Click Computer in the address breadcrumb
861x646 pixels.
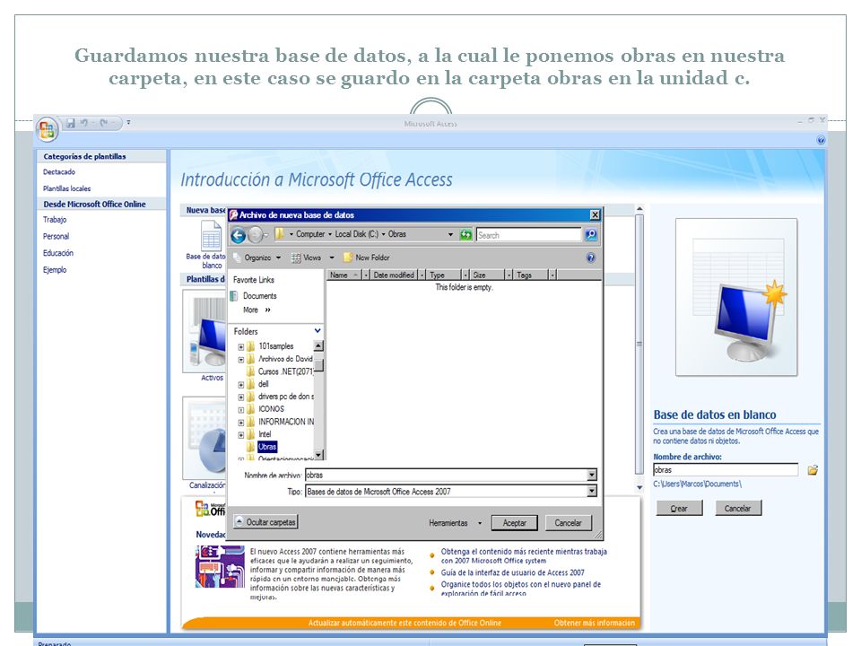pos(310,234)
